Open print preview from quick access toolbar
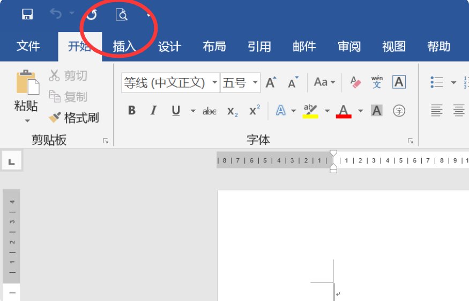Screen dimensions: 469x301 tap(122, 14)
